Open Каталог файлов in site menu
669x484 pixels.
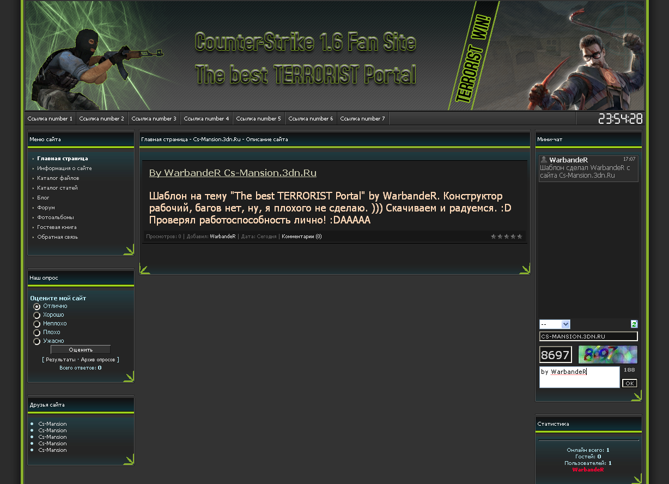[x=58, y=178]
